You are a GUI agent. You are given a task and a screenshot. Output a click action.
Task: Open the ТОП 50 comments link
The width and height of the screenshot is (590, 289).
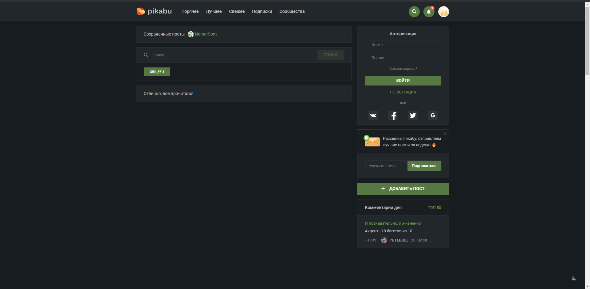point(434,208)
